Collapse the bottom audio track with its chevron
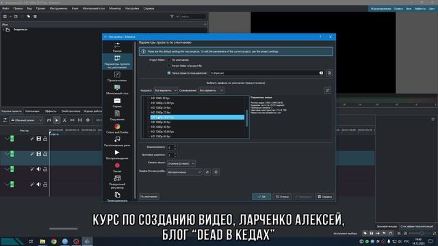The image size is (438, 246). click(7, 184)
